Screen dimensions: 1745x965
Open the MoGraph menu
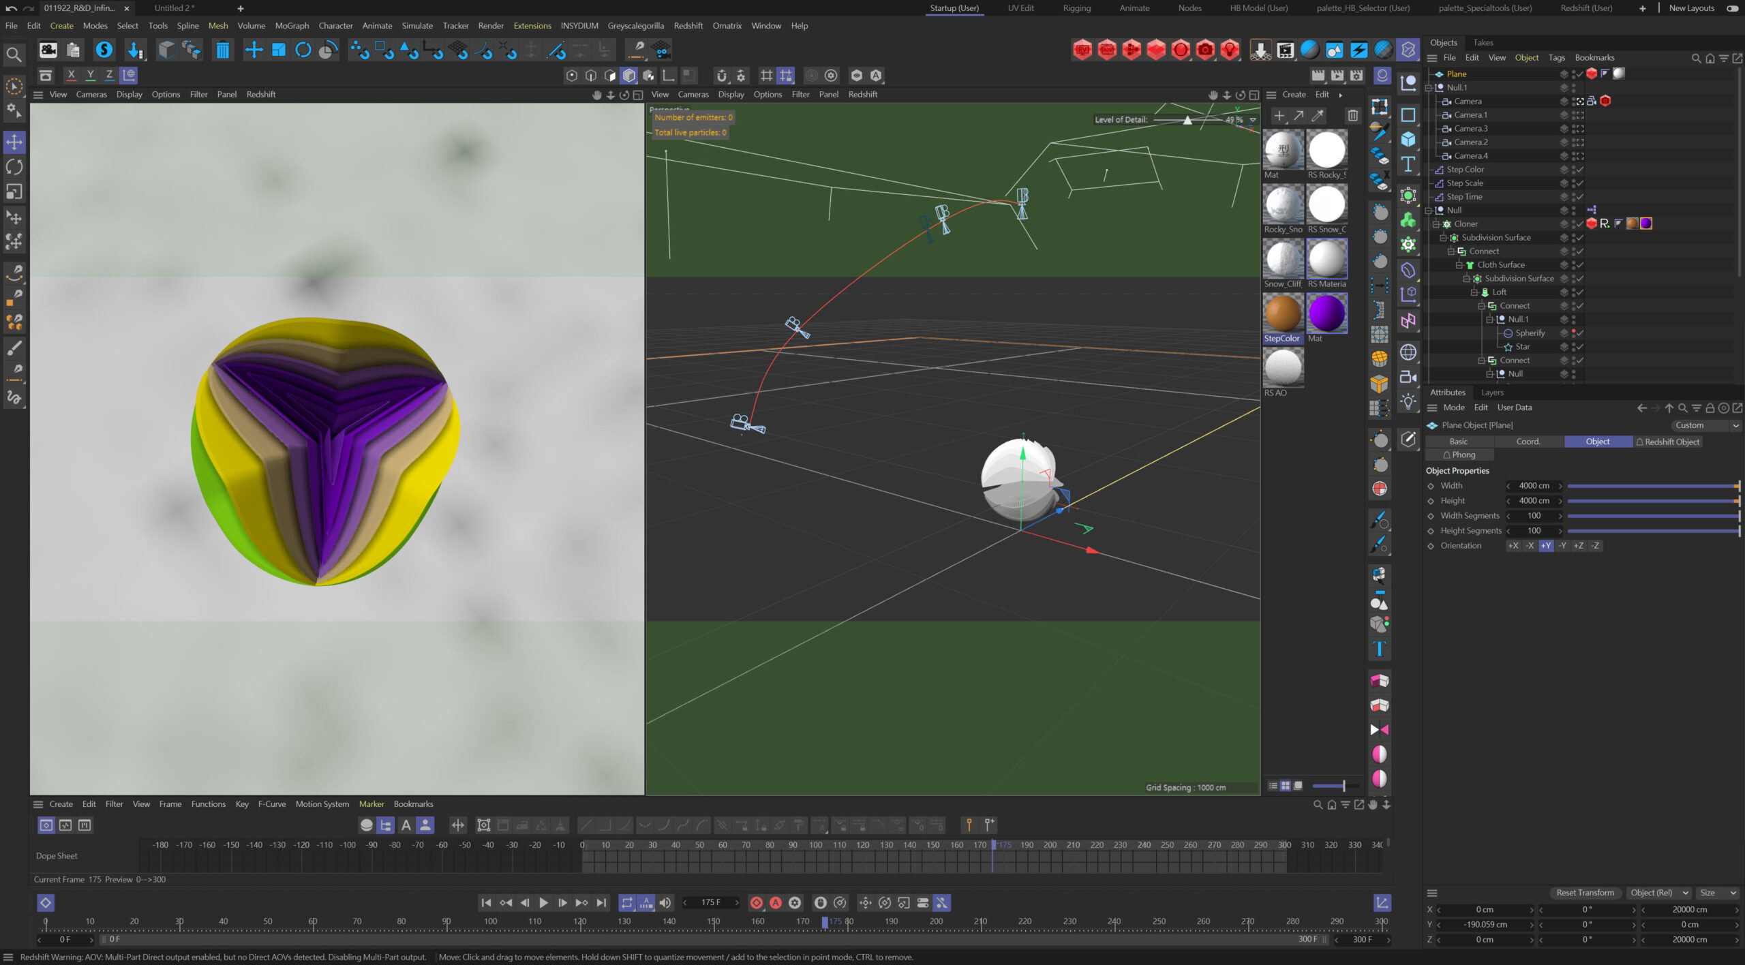click(291, 26)
